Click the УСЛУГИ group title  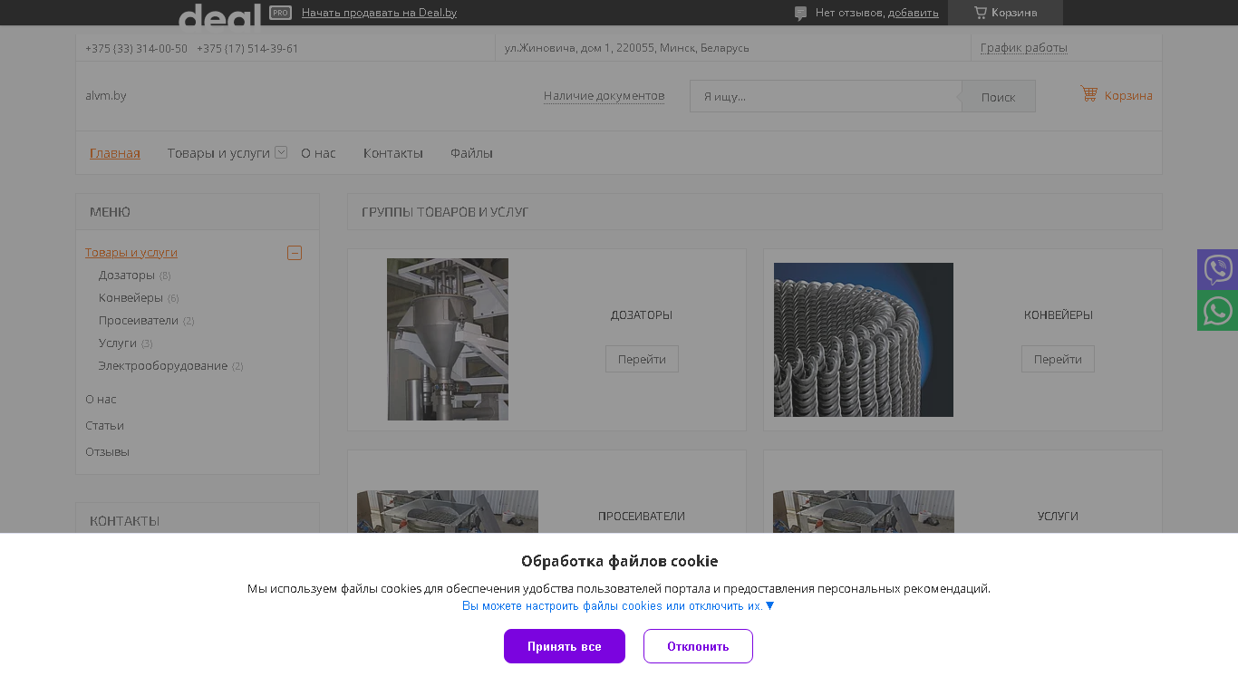1058,516
